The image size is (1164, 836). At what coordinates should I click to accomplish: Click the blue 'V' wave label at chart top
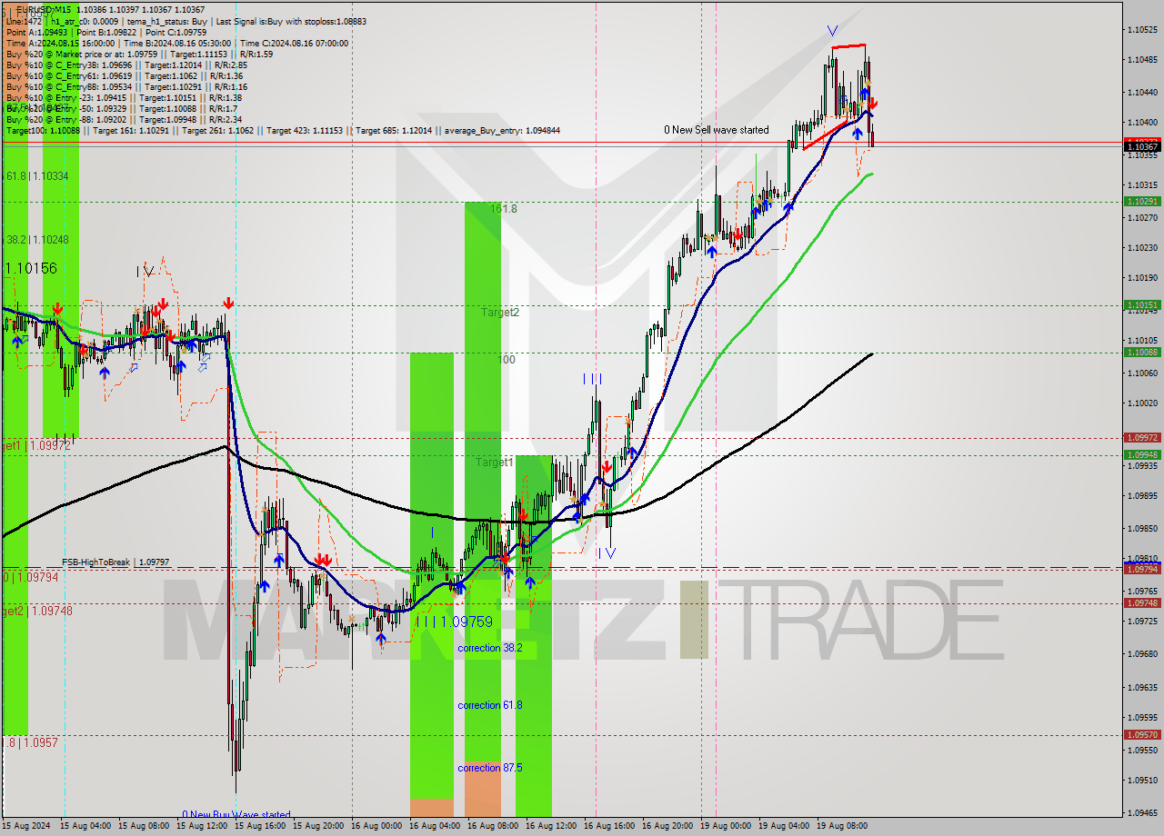click(x=832, y=31)
